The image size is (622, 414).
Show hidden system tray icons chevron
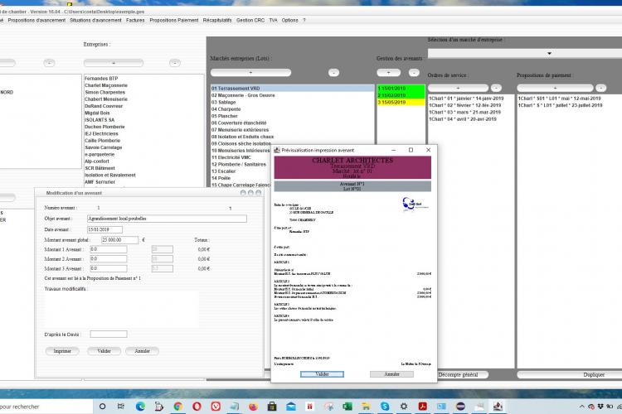(581, 407)
